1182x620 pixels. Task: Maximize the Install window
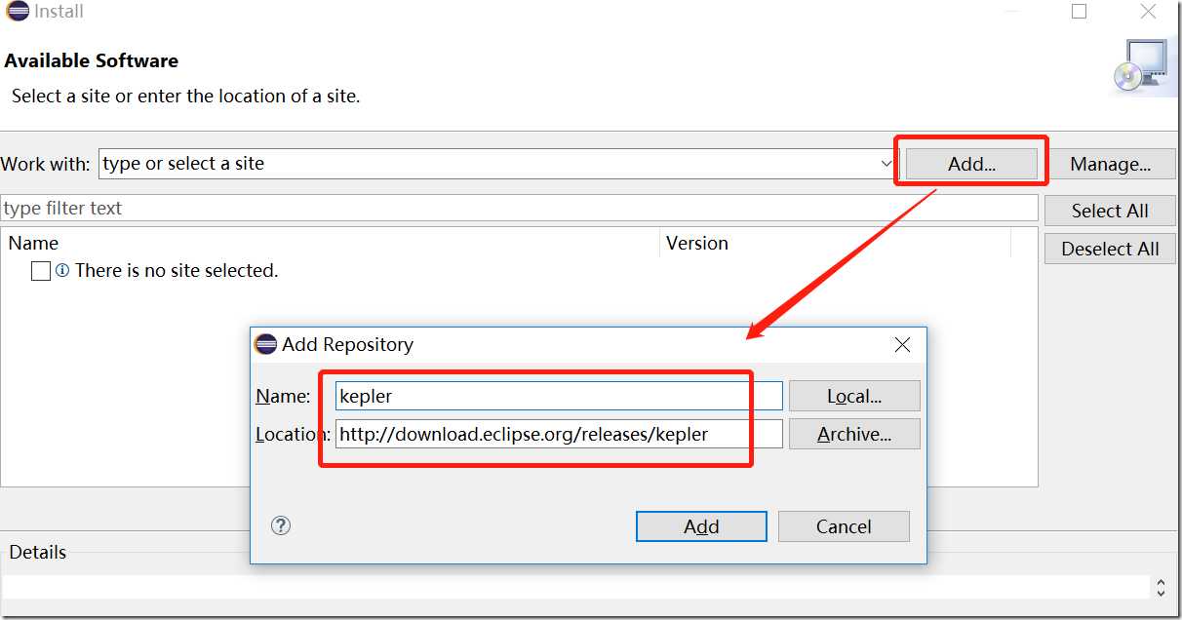[x=1079, y=12]
